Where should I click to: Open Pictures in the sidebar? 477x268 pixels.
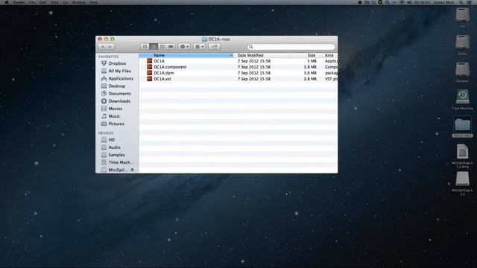(x=116, y=124)
